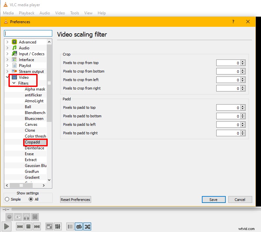The width and height of the screenshot is (261, 232).
Task: Collapse the Video tree node
Action: (x=7, y=77)
